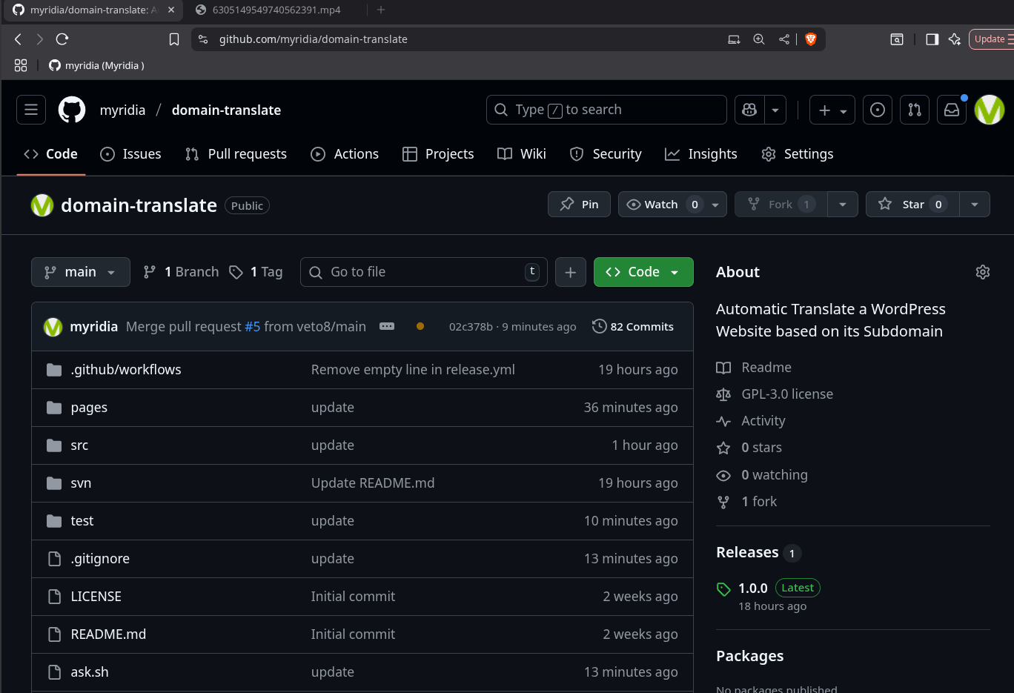
Task: Click the About section gear icon
Action: click(x=983, y=272)
